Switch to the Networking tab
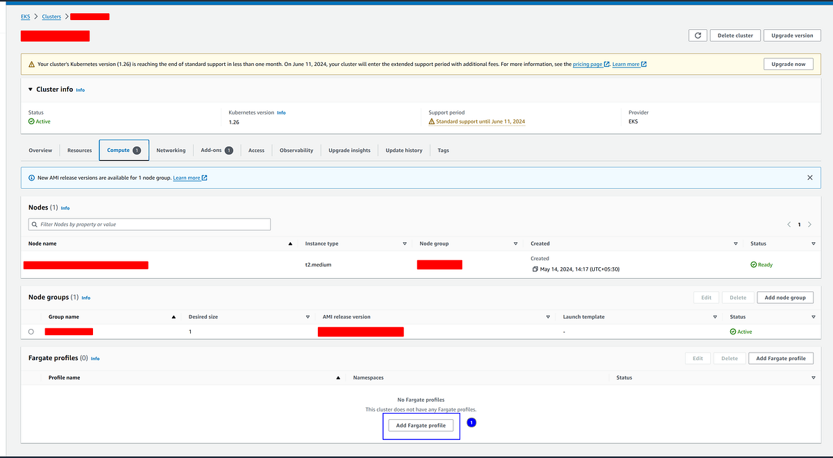The height and width of the screenshot is (458, 833). tap(171, 150)
